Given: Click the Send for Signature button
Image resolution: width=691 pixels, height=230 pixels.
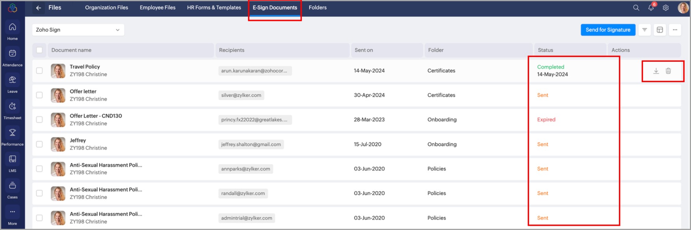Looking at the screenshot, I should pos(607,30).
